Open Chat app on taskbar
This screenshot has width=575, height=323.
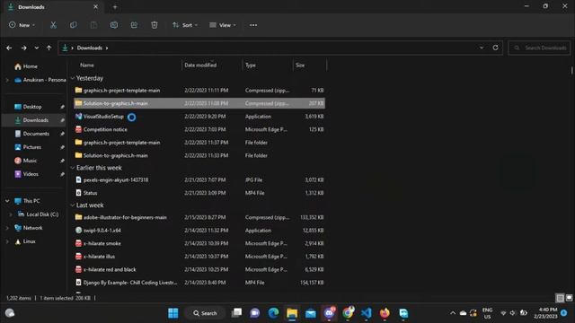254,313
